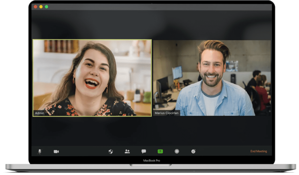The height and width of the screenshot is (175, 299).
Task: Toggle the video camera icon
Action: (56, 152)
